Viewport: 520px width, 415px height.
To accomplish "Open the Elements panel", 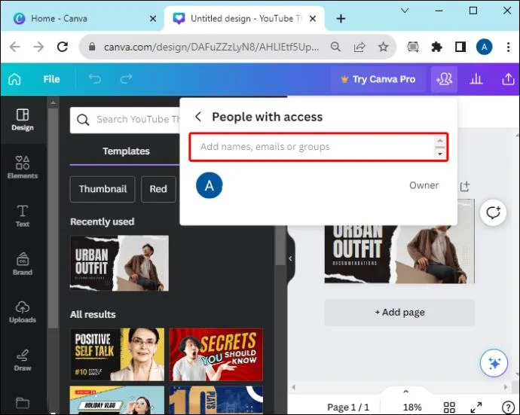I will [23, 167].
